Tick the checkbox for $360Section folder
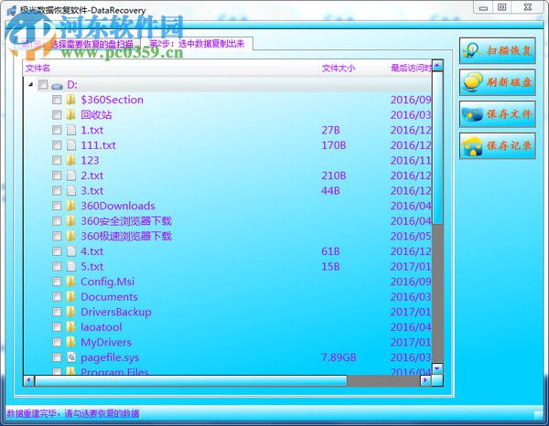549x426 pixels. [x=57, y=100]
